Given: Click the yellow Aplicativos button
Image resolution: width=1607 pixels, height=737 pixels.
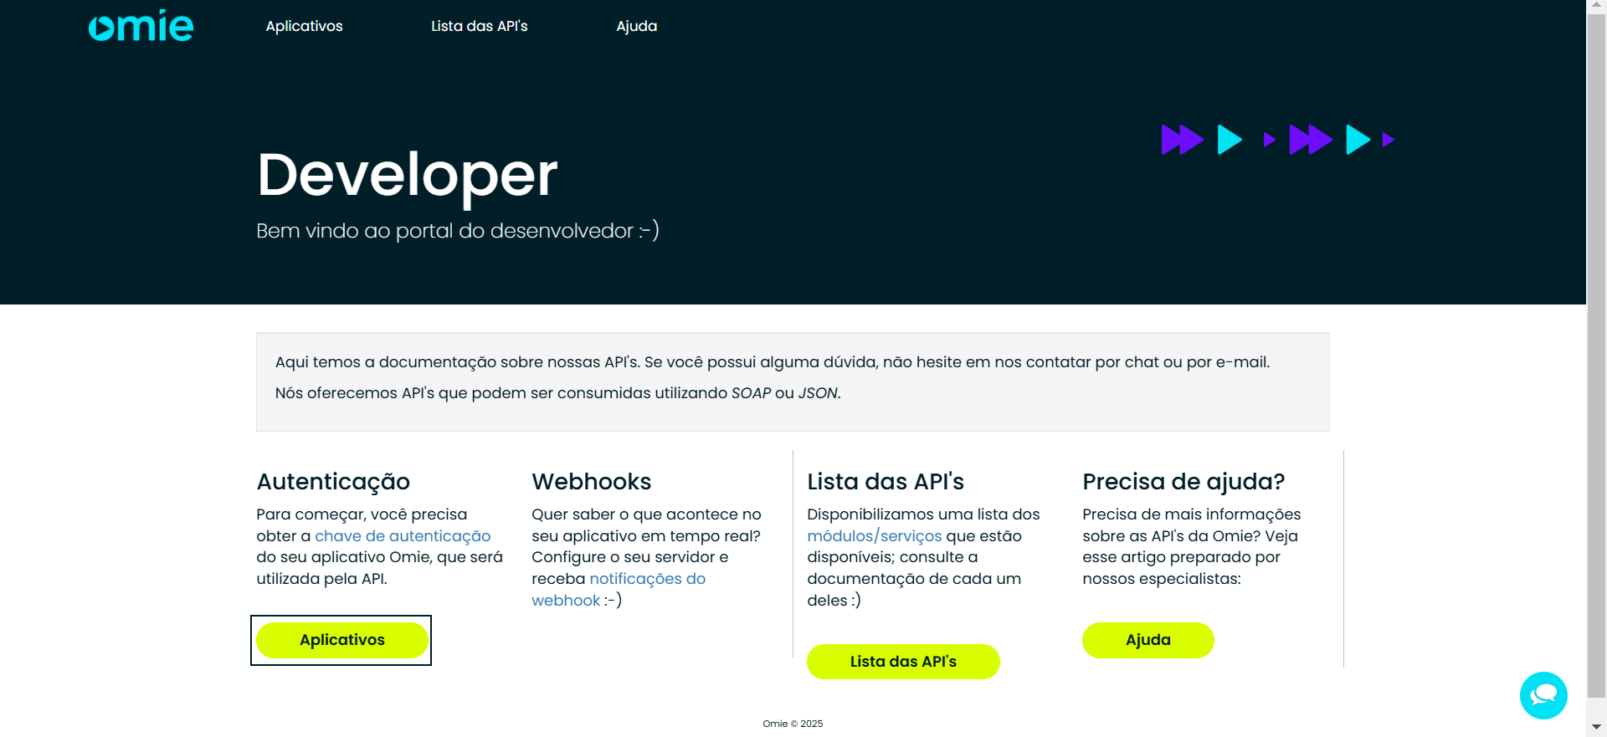Looking at the screenshot, I should [x=342, y=640].
